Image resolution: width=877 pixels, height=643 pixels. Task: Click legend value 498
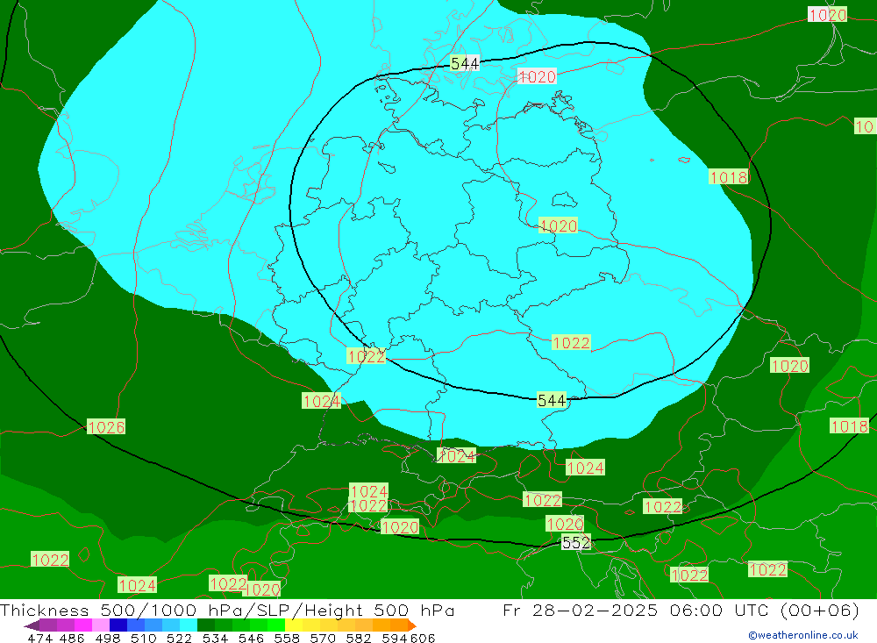[107, 638]
